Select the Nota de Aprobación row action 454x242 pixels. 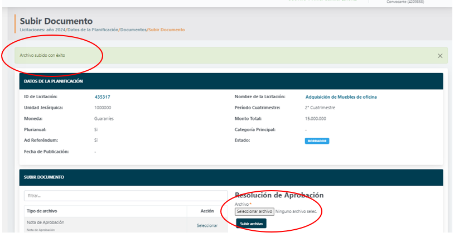click(x=207, y=225)
